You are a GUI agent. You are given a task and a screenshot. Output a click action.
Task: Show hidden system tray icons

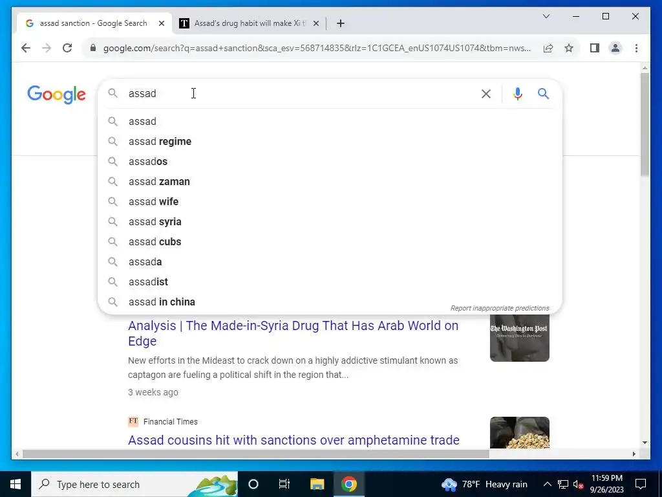tap(547, 484)
